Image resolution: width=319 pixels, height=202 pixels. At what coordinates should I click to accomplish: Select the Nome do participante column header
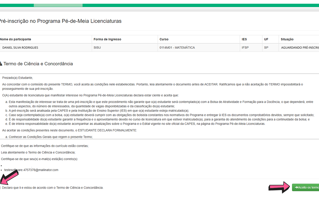(x=16, y=39)
